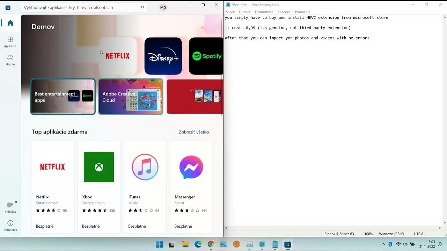This screenshot has height=251, width=447.
Task: Click Notepad horizontal scrollbar right arrow
Action: 440,228
